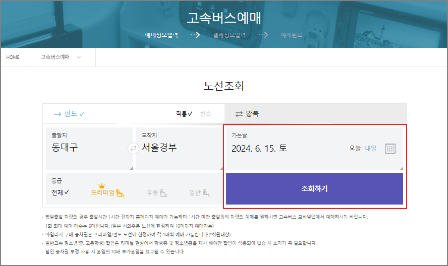Select 전체 for all seat grades
The image size is (448, 266).
pyautogui.click(x=60, y=192)
